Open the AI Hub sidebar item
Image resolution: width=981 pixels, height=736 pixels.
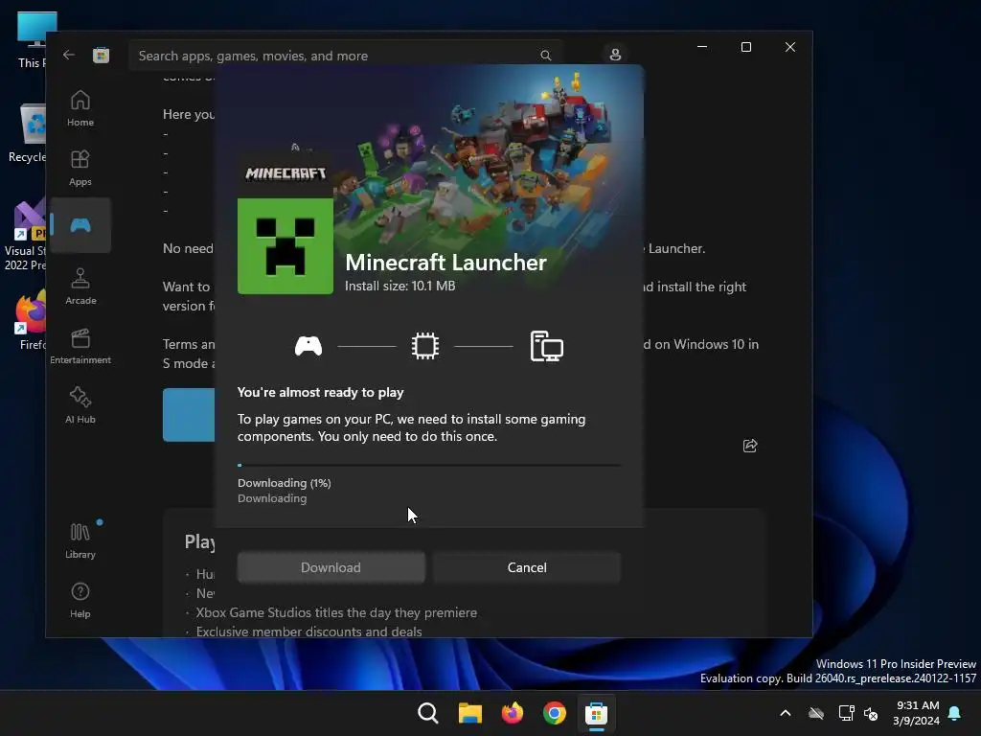80,405
